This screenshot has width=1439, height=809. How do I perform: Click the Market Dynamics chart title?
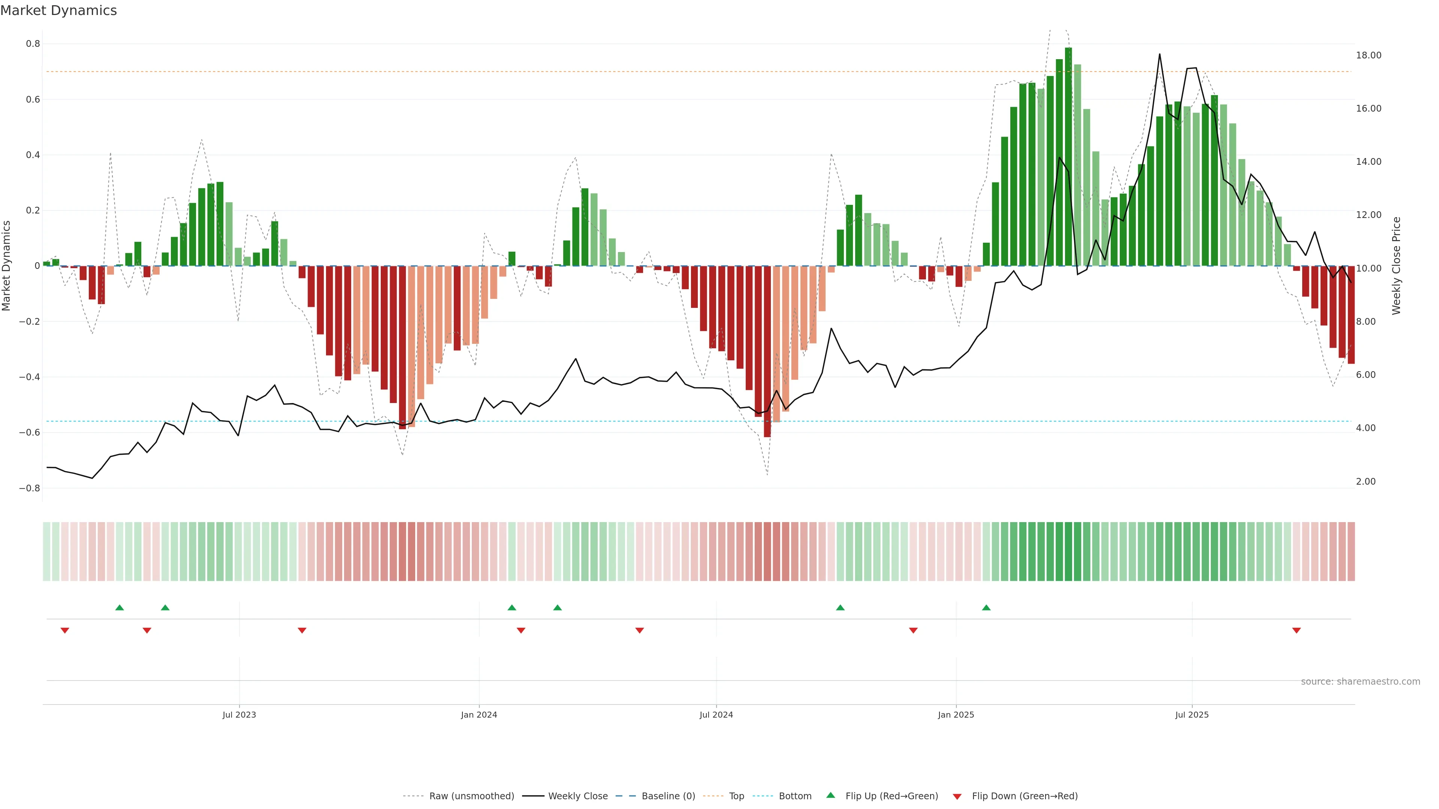click(x=59, y=10)
